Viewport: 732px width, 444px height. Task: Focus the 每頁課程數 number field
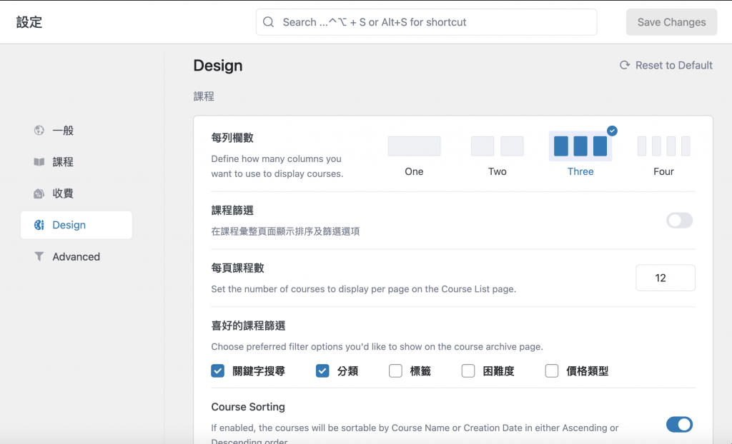pos(665,278)
